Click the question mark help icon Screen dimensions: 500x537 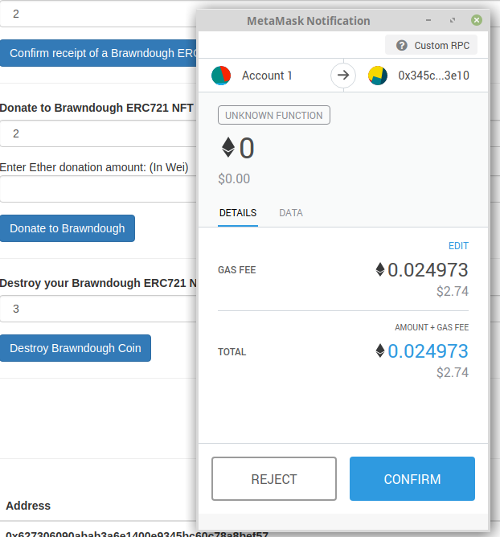(402, 45)
